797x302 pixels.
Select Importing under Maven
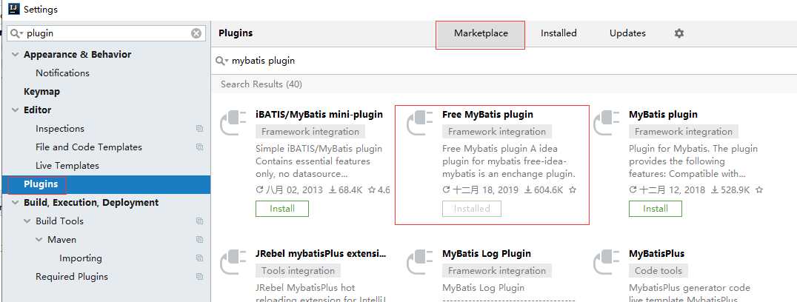[x=80, y=258]
